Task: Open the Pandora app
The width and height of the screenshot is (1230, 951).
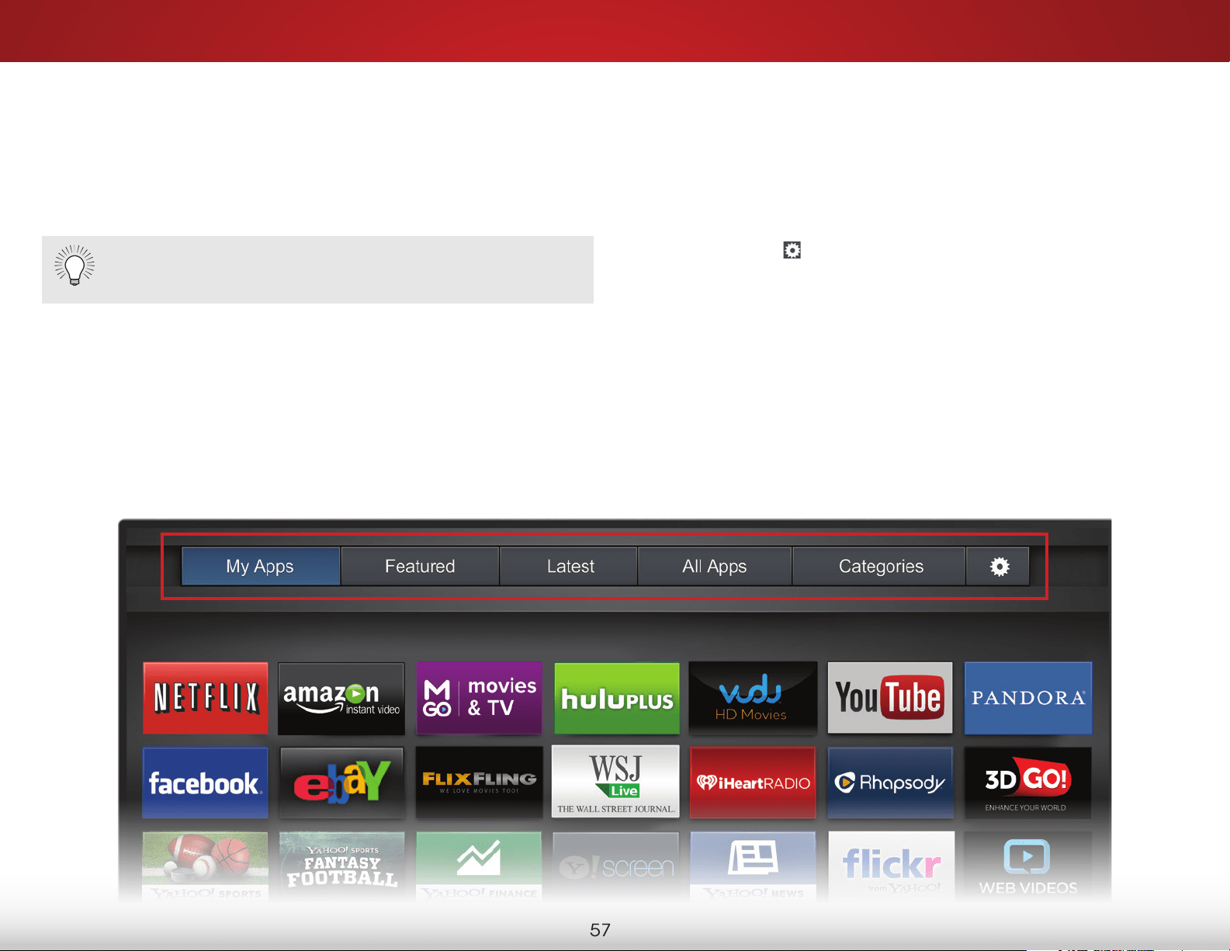Action: 1028,698
